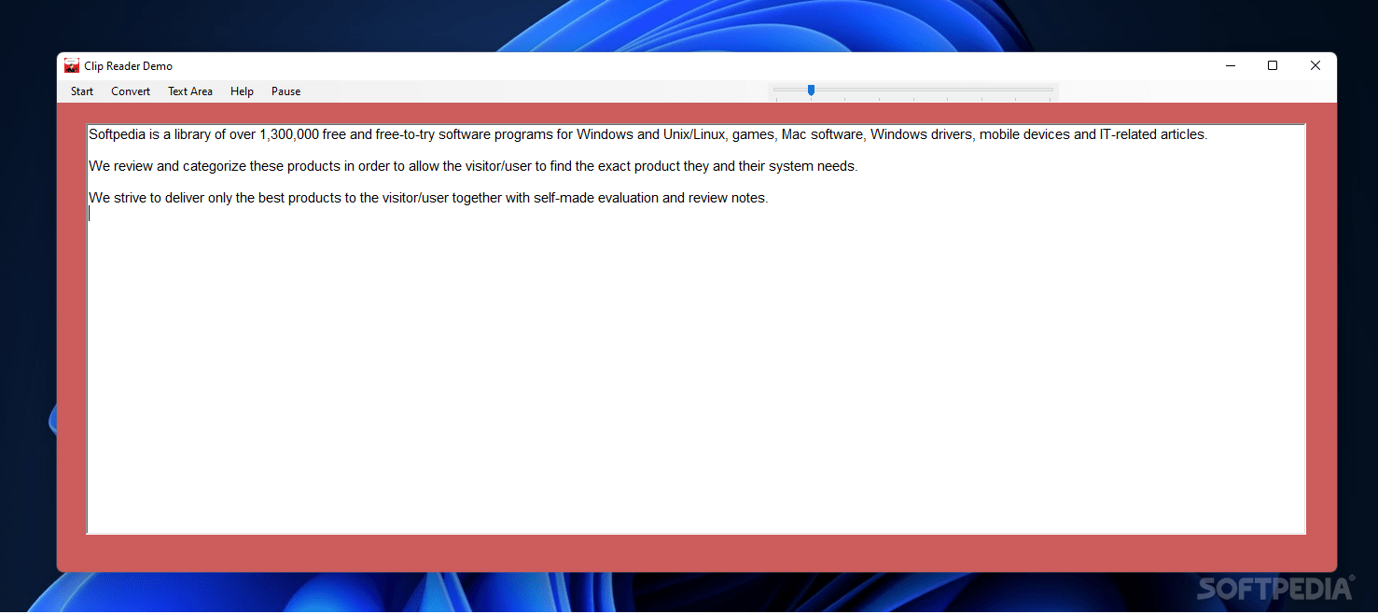This screenshot has height=614, width=1378.
Task: Click "Clip Reader Demo" window title
Action: tap(128, 66)
